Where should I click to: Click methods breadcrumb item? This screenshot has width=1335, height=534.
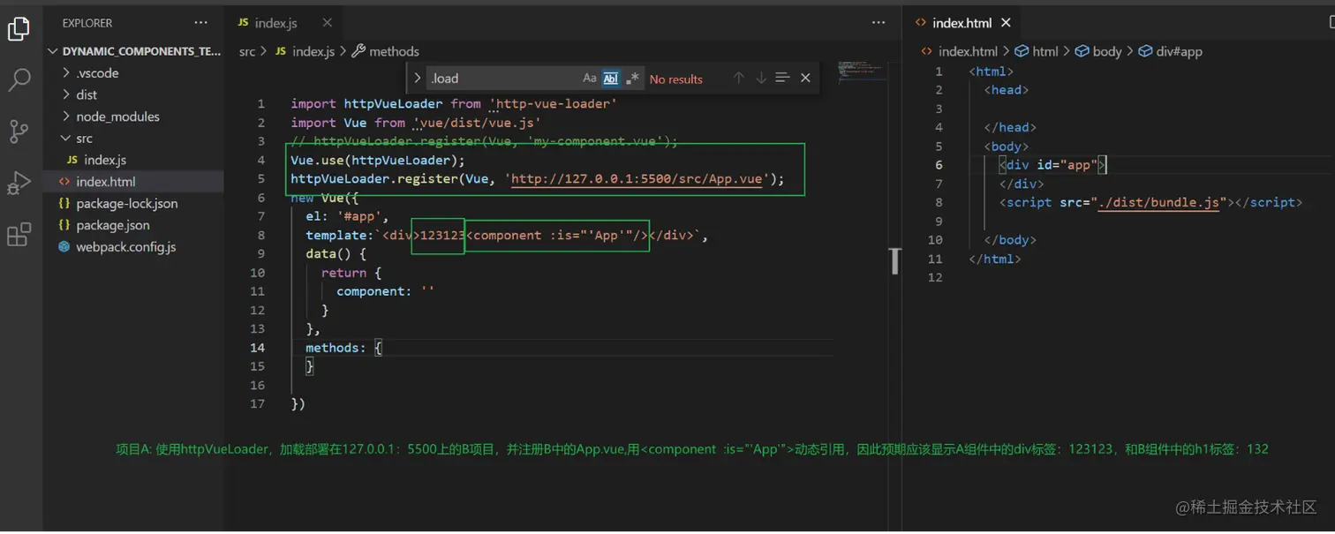[x=386, y=51]
